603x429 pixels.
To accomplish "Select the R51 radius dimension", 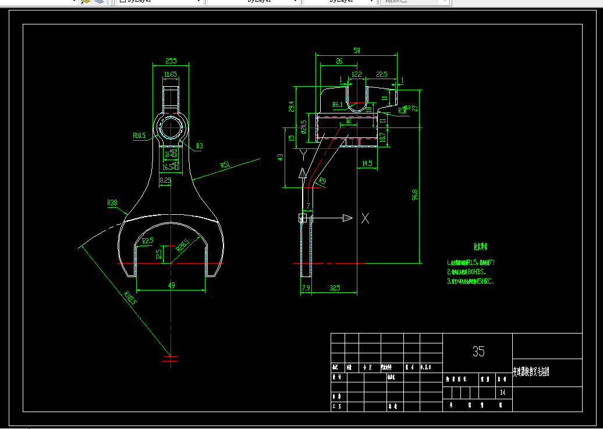I will 225,165.
